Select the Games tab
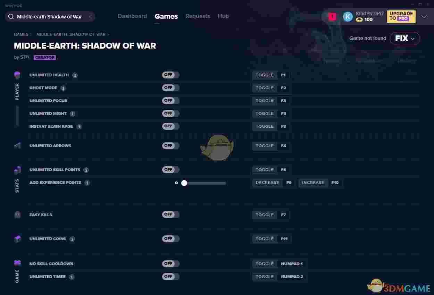 tap(166, 16)
